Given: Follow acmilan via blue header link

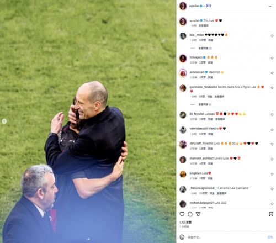Looking at the screenshot, I should coord(209,6).
